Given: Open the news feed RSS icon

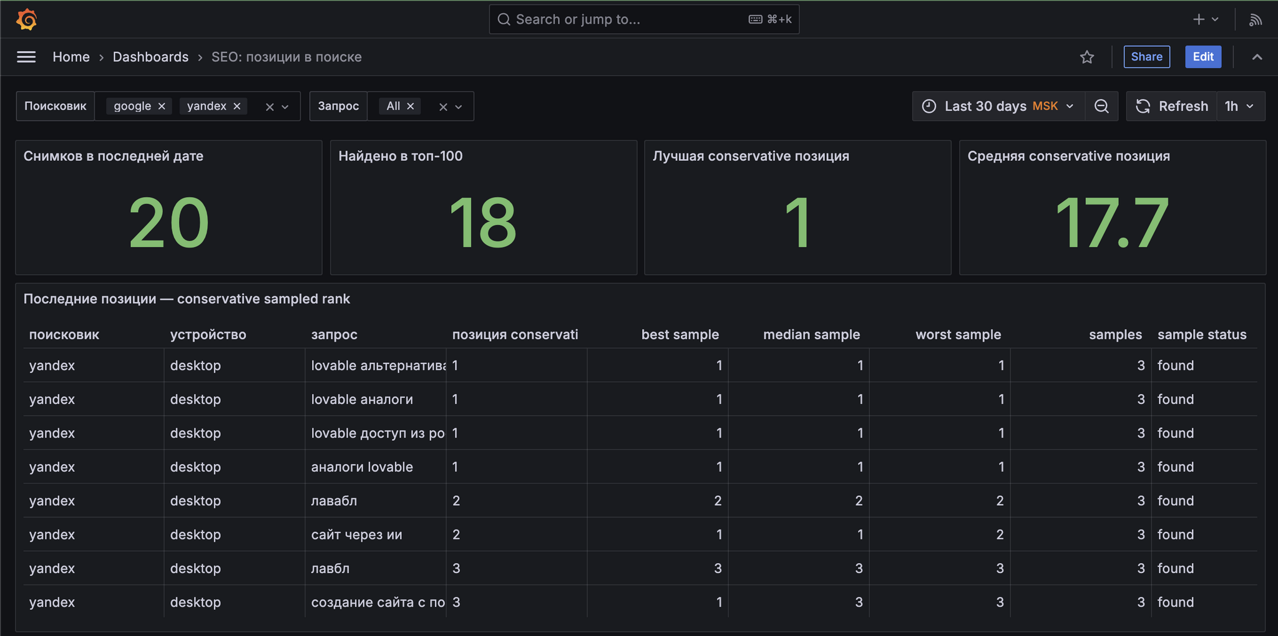Looking at the screenshot, I should pyautogui.click(x=1256, y=19).
